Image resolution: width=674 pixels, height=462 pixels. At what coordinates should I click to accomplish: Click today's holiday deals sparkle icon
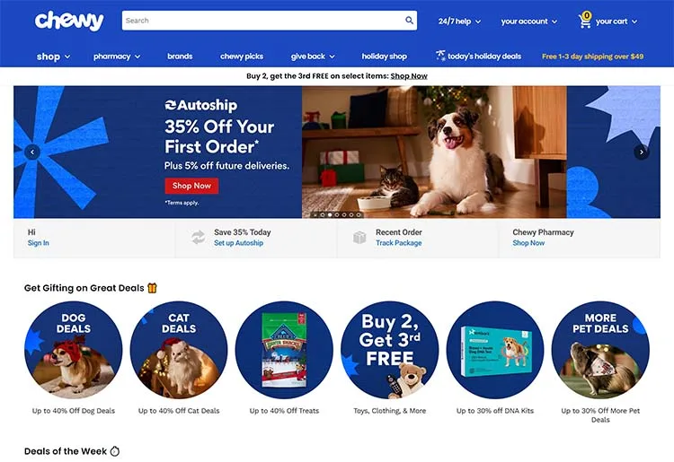(x=440, y=56)
